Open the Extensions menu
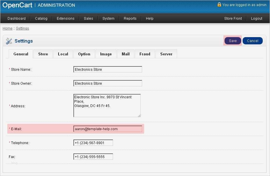Viewport: 270px width, 176px height. [66, 18]
